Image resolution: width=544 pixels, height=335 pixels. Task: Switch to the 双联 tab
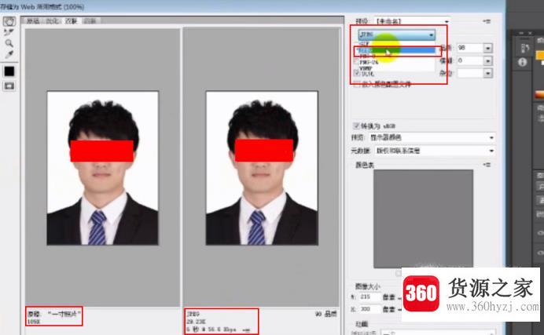pos(71,21)
